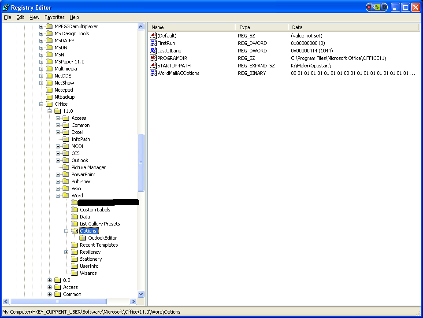The height and width of the screenshot is (318, 423).
Task: Click the Publisher folder icon
Action: click(66, 181)
